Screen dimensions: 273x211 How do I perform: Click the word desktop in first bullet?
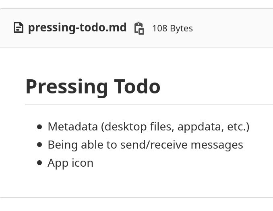(x=126, y=127)
